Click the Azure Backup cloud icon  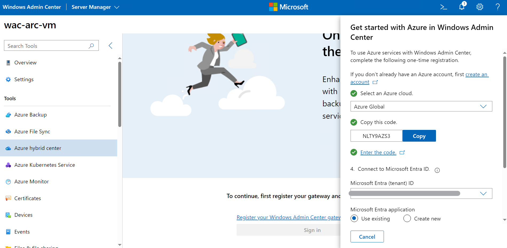tap(8, 115)
